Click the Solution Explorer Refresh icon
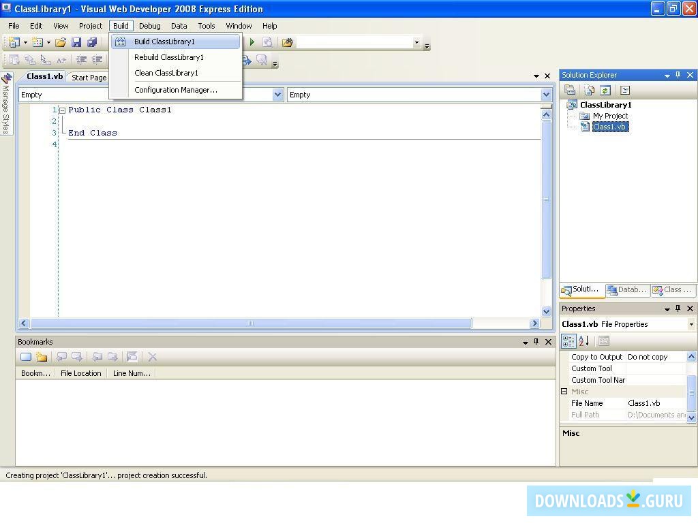698x523 pixels. pyautogui.click(x=605, y=91)
